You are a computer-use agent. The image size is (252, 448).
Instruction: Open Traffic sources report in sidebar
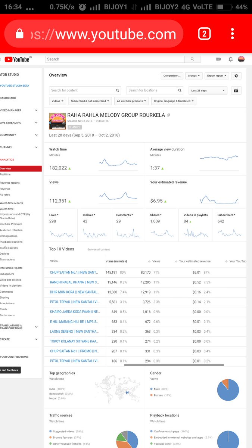9,248
